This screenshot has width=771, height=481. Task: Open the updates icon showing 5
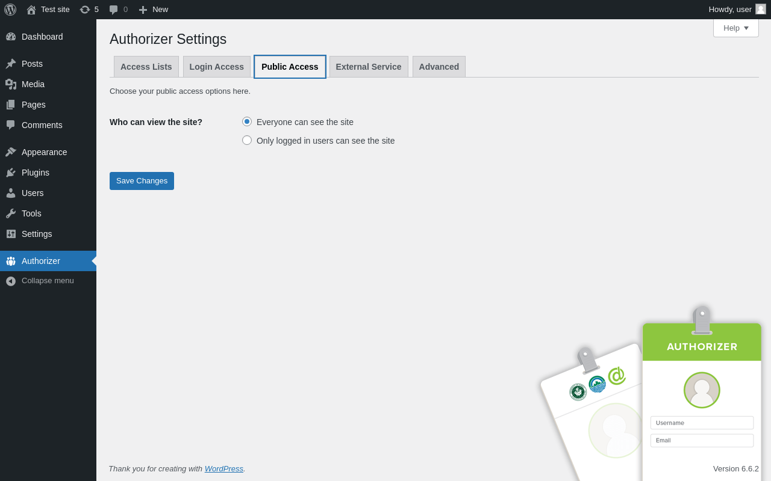click(x=85, y=10)
